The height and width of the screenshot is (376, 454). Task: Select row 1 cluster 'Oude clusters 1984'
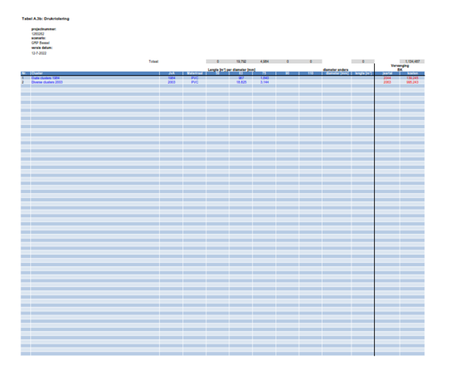tap(46, 78)
